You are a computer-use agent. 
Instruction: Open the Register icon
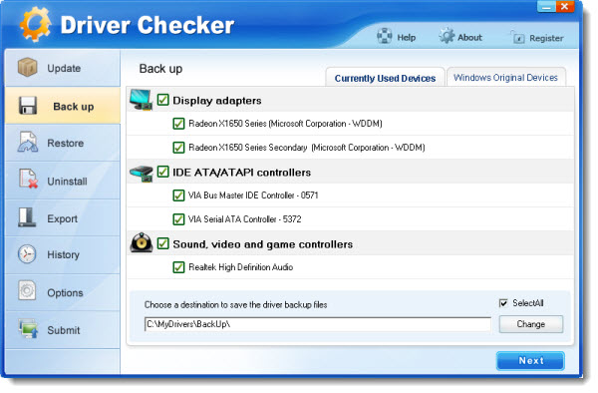click(x=517, y=37)
